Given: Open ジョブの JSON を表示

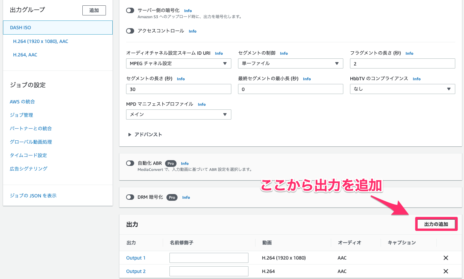Looking at the screenshot, I should 33,195.
